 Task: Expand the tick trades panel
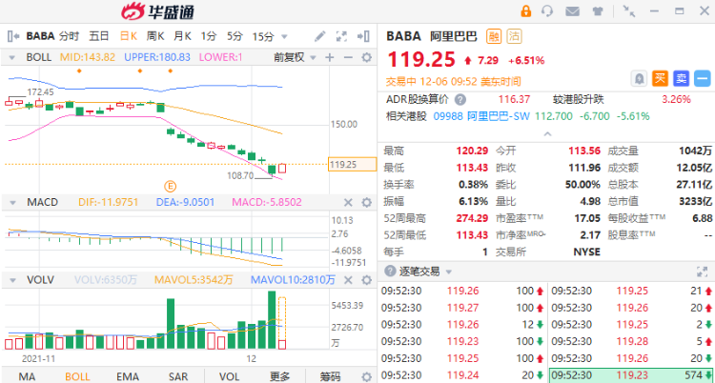(702, 272)
